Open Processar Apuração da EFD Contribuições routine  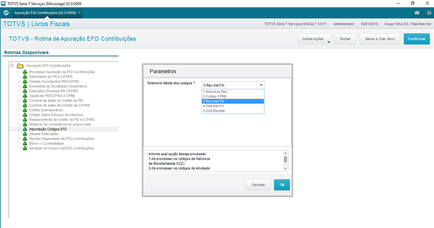coord(62,72)
